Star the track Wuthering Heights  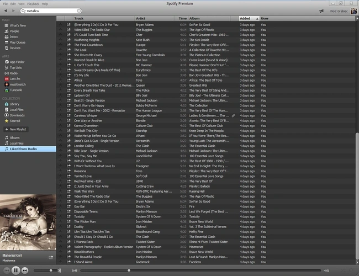(x=60, y=40)
